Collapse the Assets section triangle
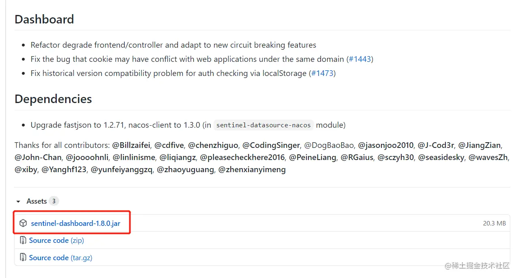The height and width of the screenshot is (278, 518). tap(18, 201)
